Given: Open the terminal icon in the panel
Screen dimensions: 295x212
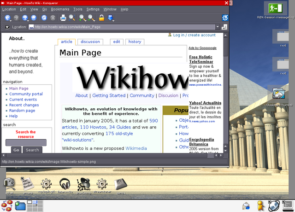Looking at the screenshot, I should 288,206.
